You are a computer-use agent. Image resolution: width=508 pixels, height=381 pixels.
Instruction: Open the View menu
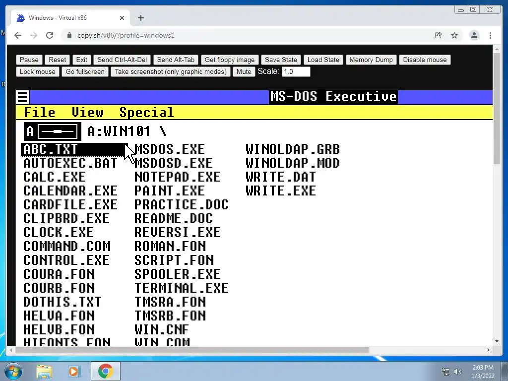tap(87, 113)
